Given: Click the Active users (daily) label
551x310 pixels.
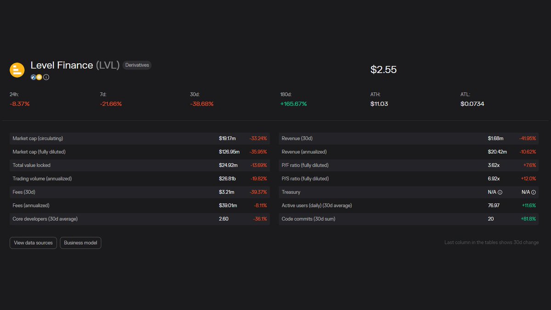Looking at the screenshot, I should 317,205.
